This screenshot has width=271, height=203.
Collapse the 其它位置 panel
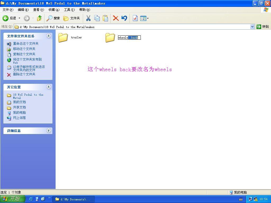coord(48,87)
